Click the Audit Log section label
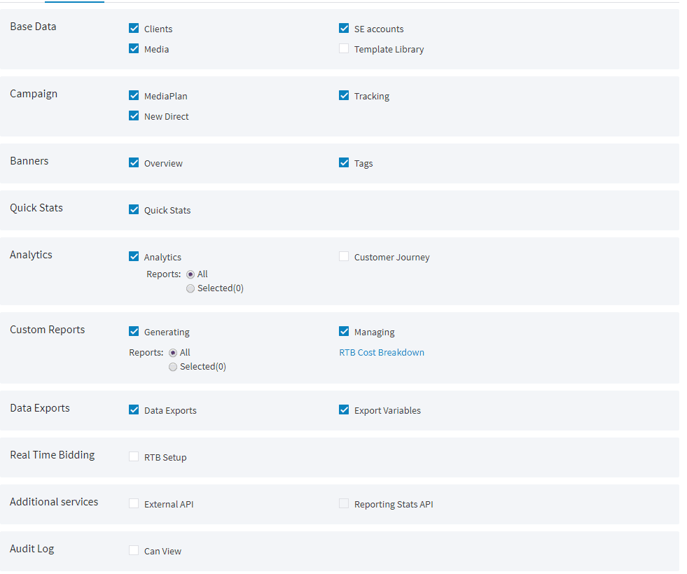 32,549
